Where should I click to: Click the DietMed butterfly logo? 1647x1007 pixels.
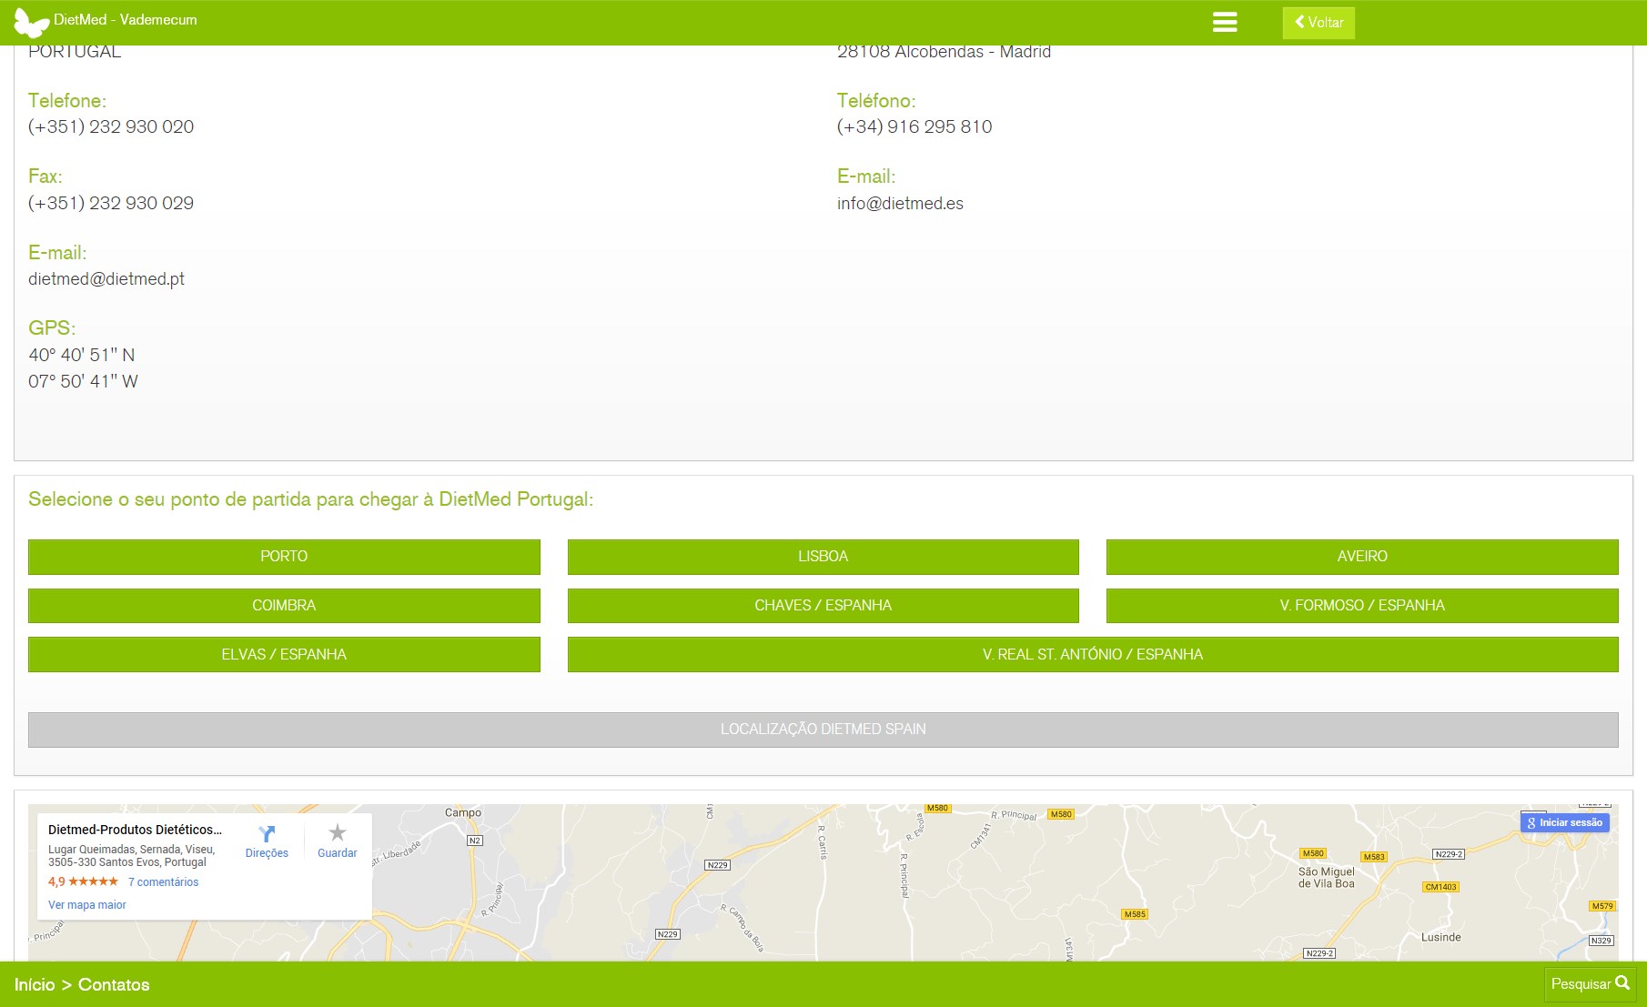click(31, 22)
